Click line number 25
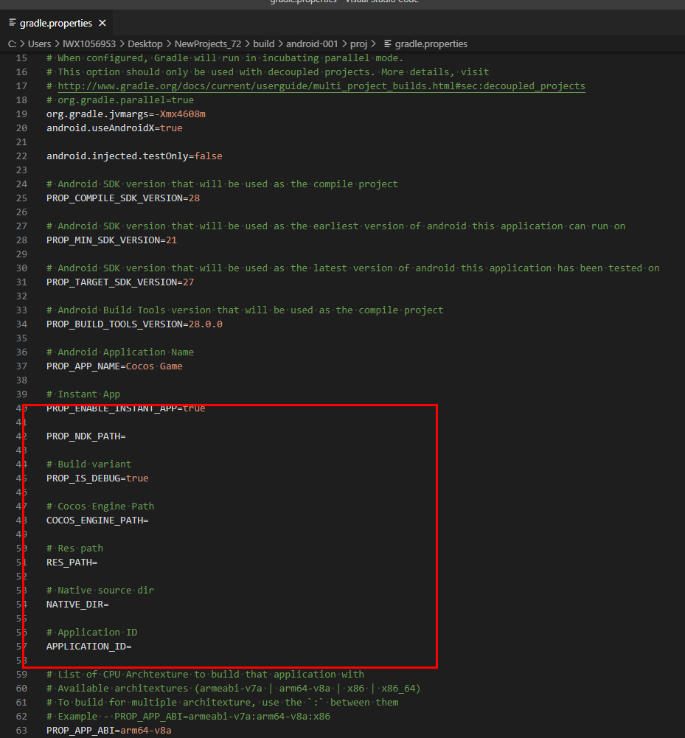The image size is (685, 738). [21, 198]
